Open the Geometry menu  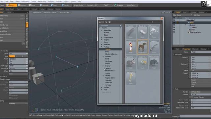coord(25,1)
